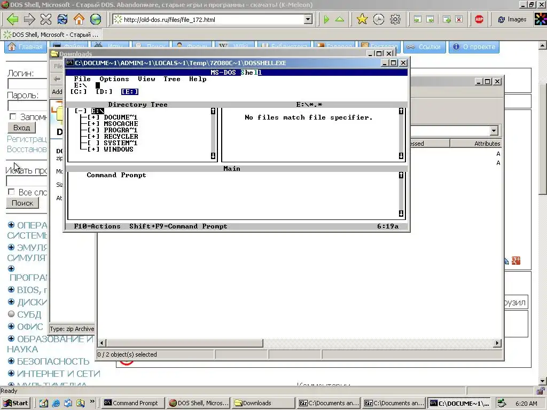Click the Show Desktop quick launch icon
Screen dimensions: 547x410
tap(44, 403)
